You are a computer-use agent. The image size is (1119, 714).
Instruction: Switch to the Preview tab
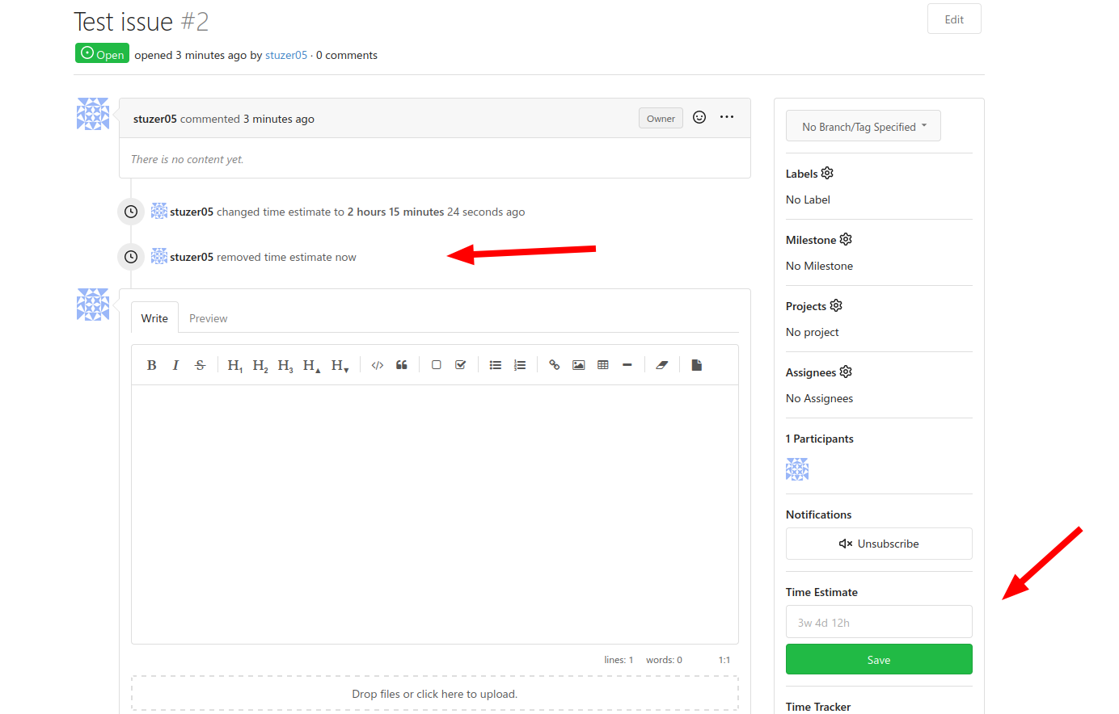click(x=208, y=318)
